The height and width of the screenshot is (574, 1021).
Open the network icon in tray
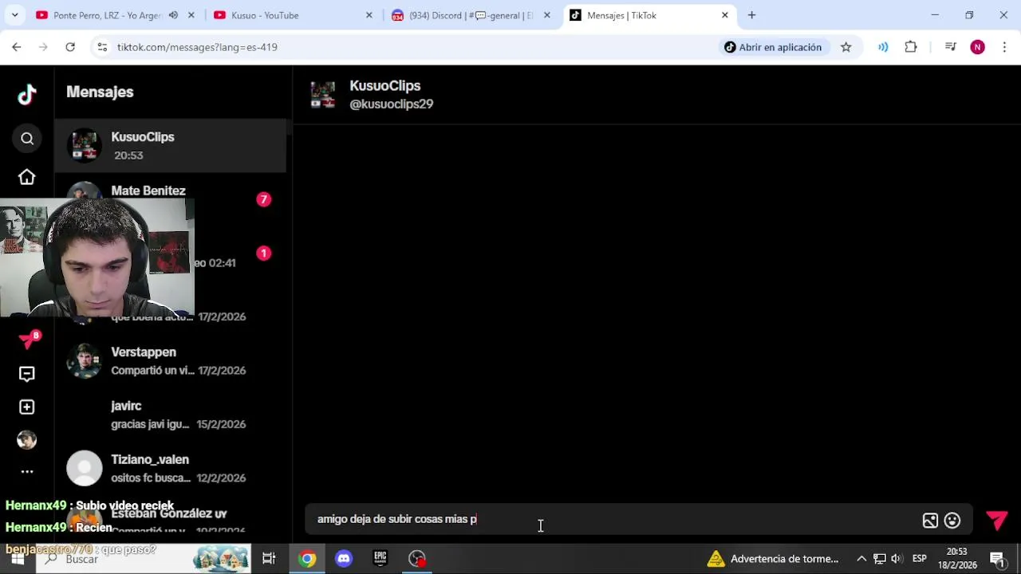(x=879, y=559)
